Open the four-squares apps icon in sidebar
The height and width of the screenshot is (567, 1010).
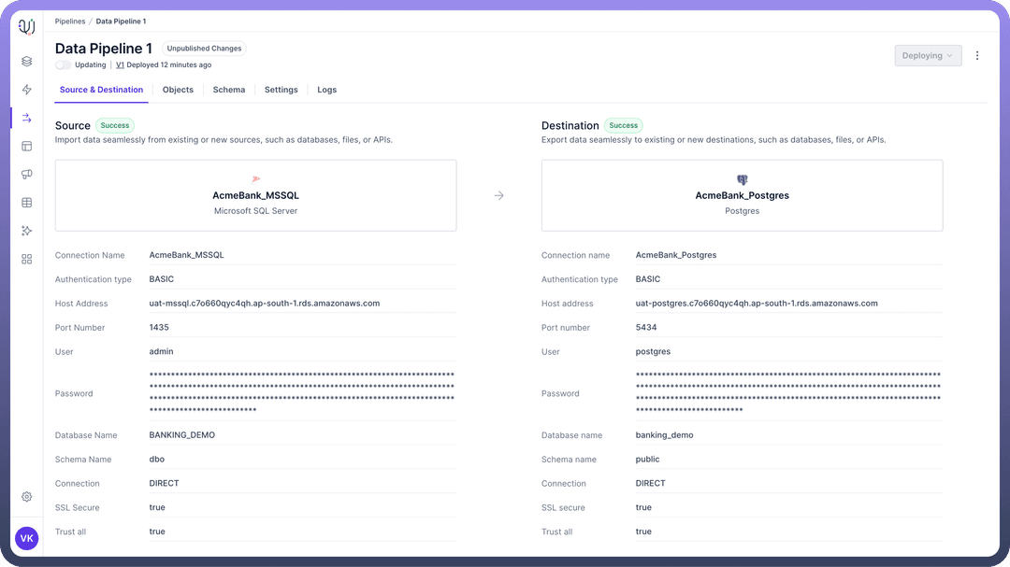[x=27, y=259]
